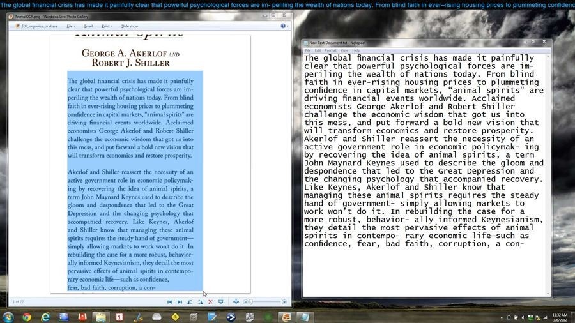Open the Format menu in Notepad
Screen dimensions: 575x323
(x=330, y=50)
